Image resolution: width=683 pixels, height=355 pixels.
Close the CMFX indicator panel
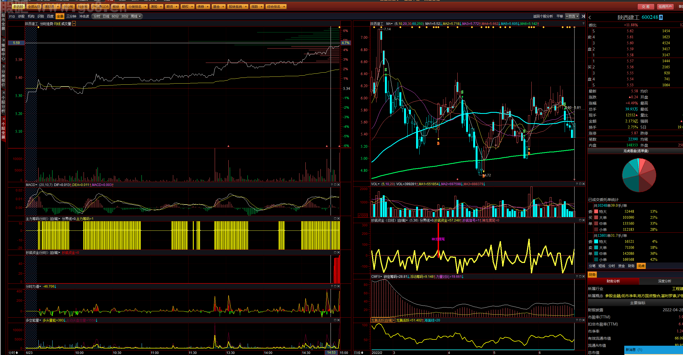pyautogui.click(x=584, y=277)
